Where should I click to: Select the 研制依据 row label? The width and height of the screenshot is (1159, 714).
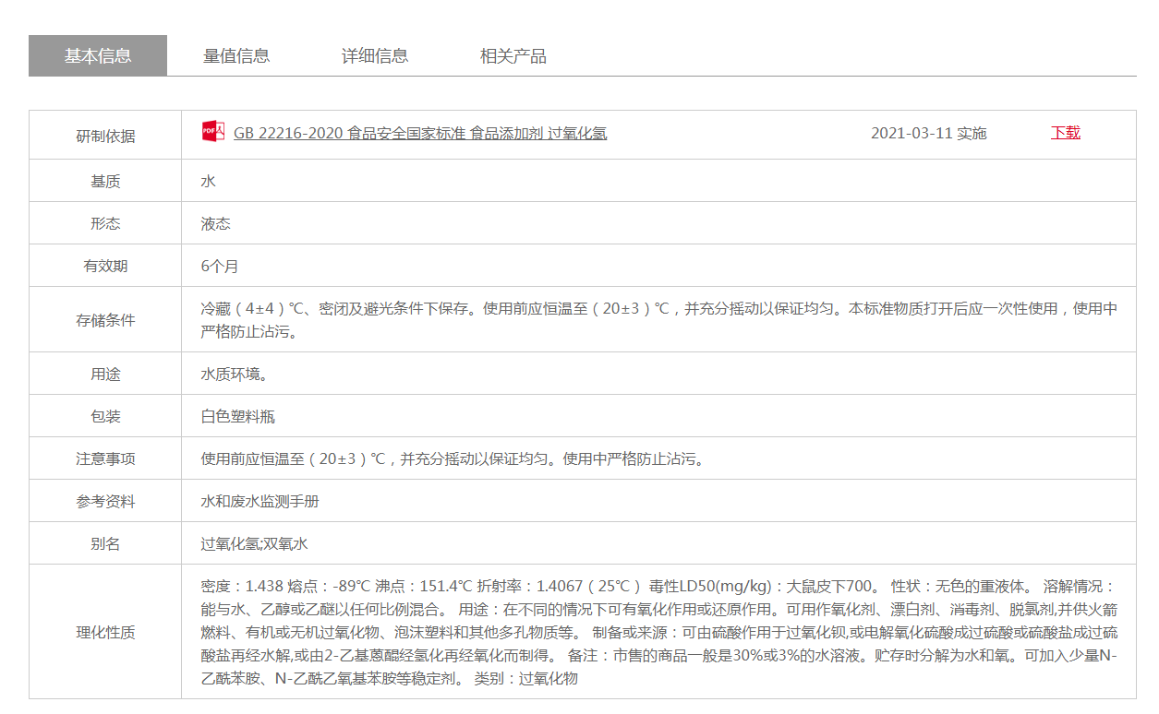pos(105,136)
